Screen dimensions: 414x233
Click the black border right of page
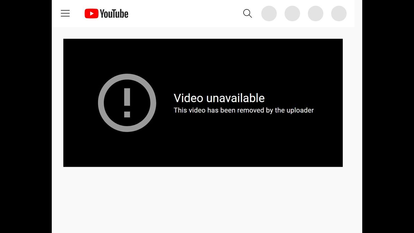388,116
